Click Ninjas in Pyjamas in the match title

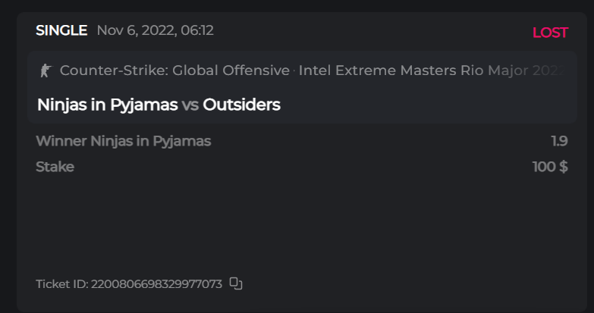point(107,105)
